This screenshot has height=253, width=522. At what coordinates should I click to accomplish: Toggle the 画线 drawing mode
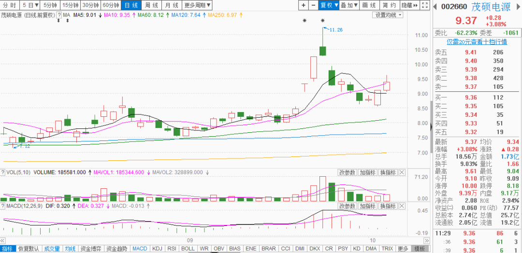point(369,5)
